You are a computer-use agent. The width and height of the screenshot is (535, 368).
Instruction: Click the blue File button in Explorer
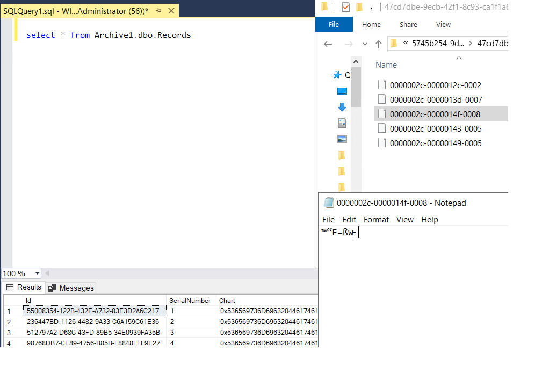tap(334, 24)
